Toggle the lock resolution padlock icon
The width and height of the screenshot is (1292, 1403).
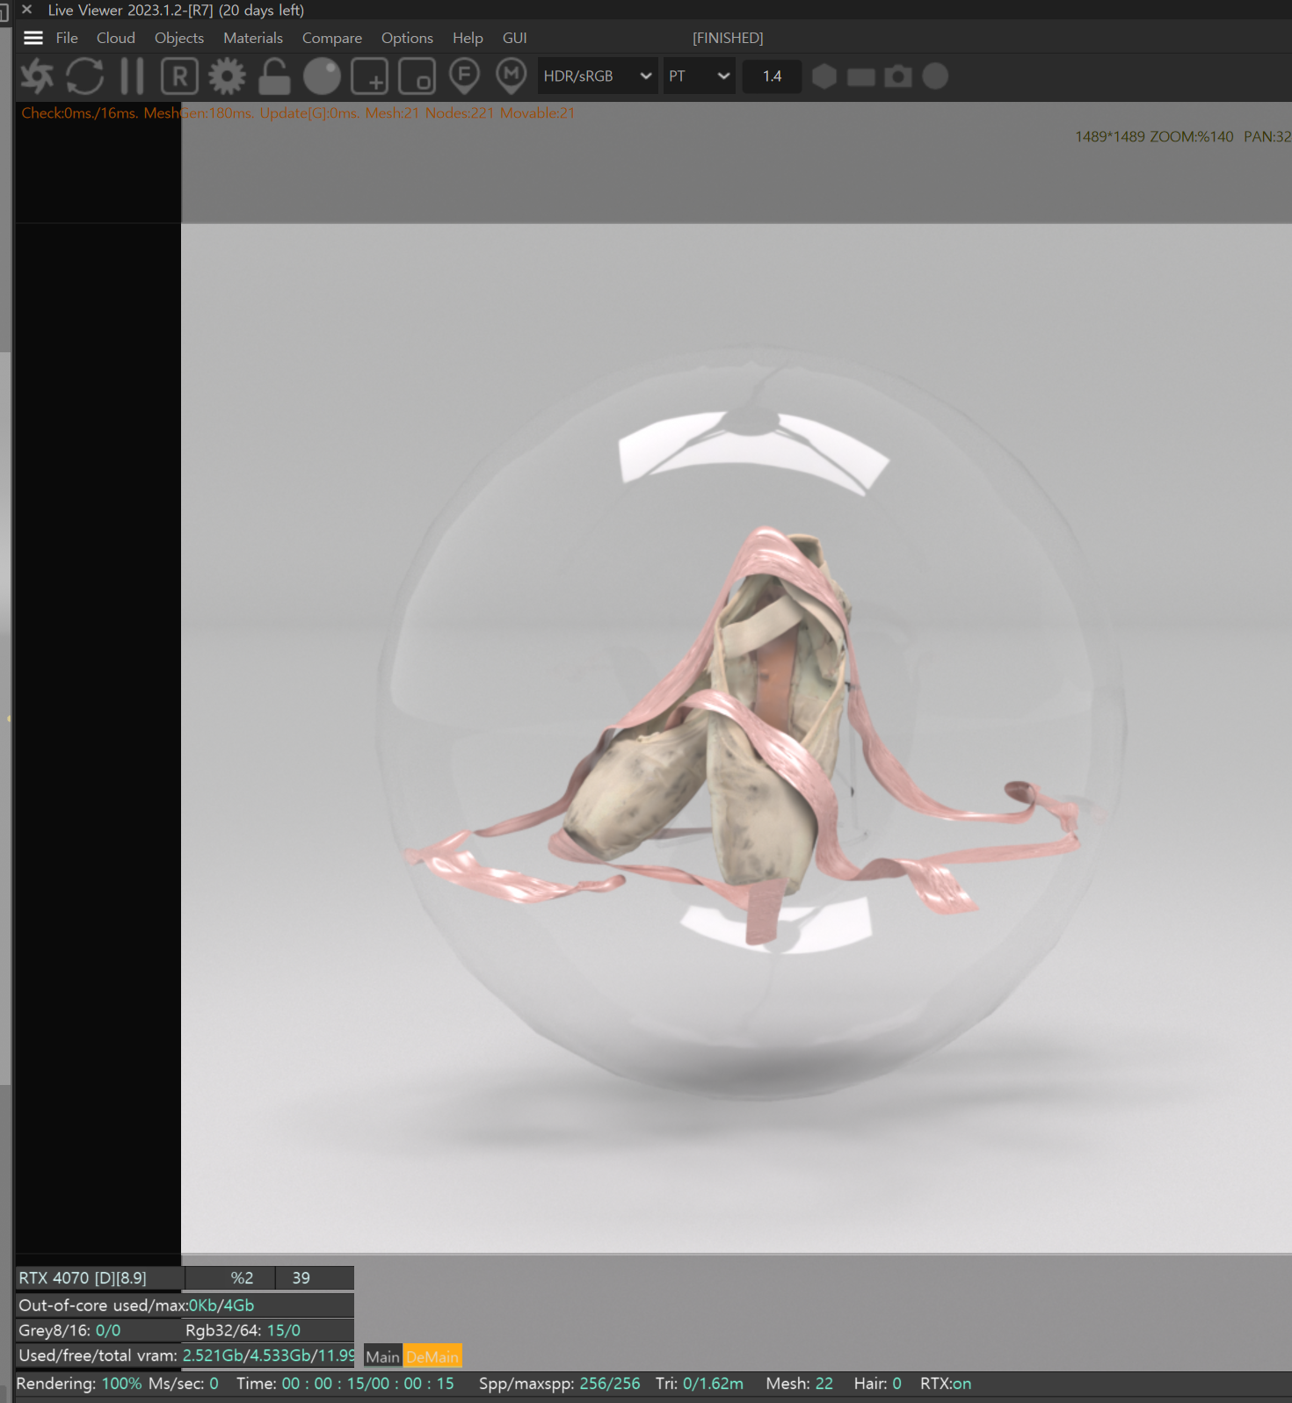point(274,76)
